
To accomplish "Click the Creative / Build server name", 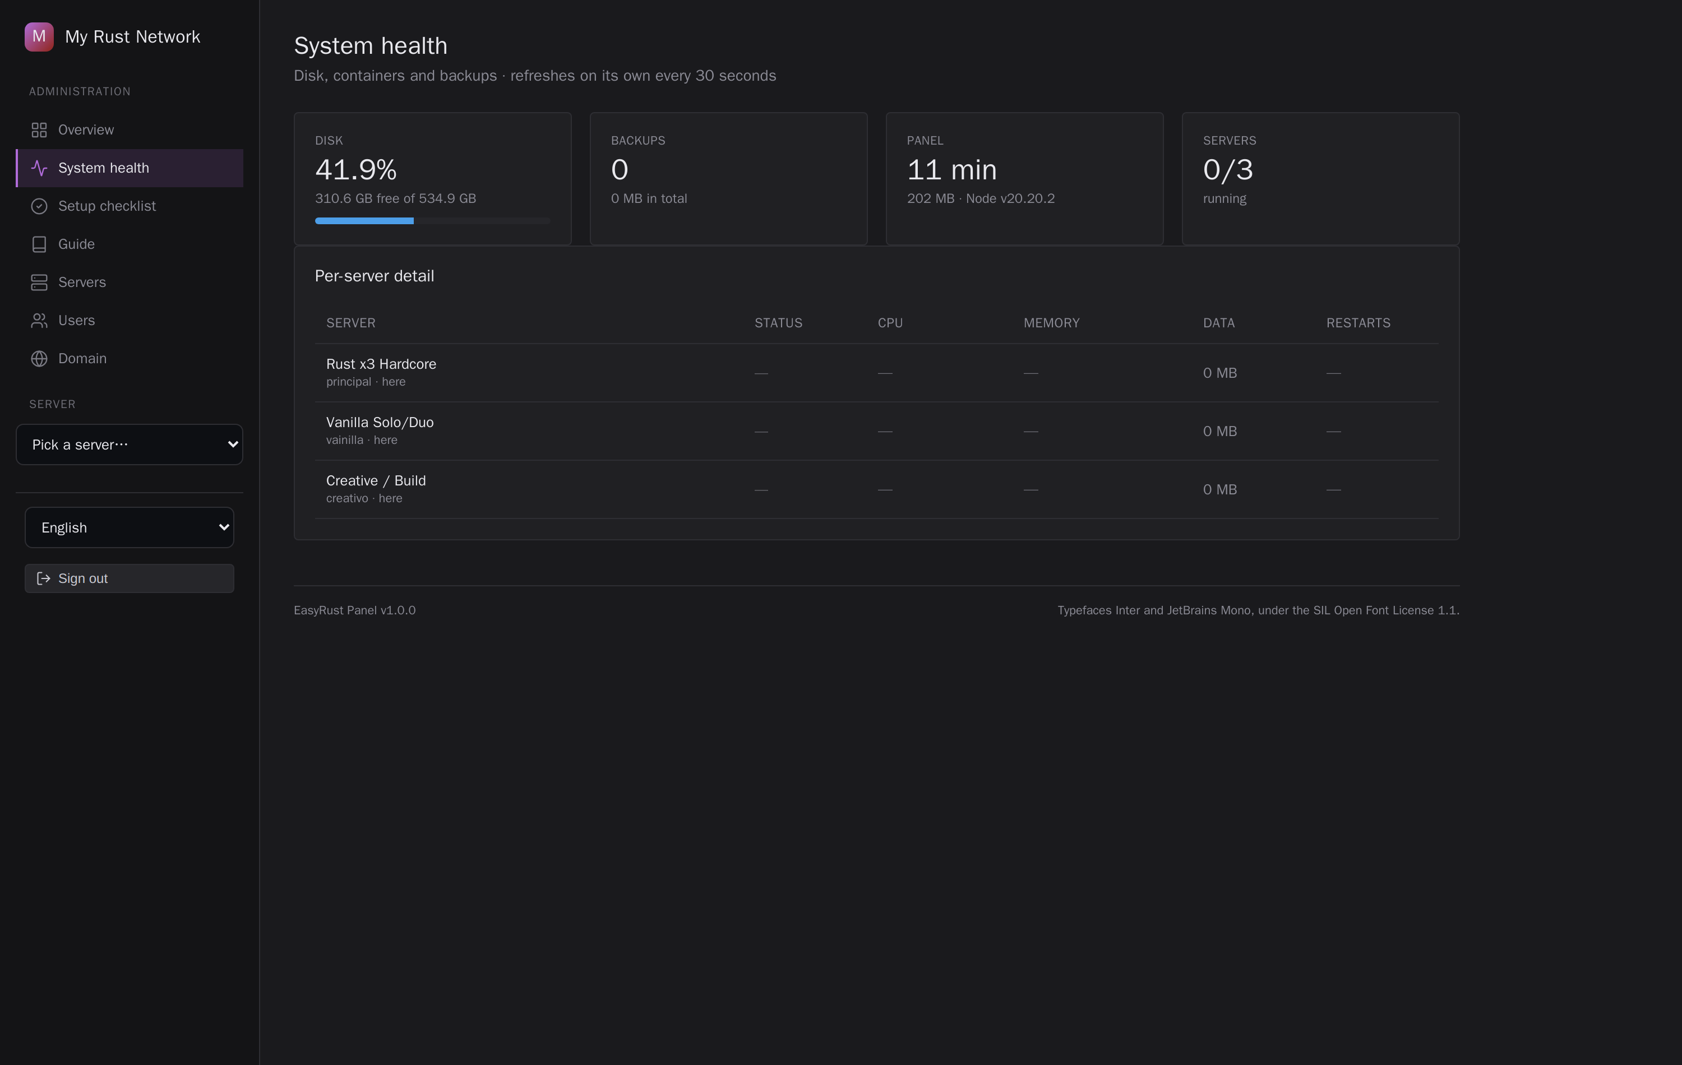I will [376, 480].
